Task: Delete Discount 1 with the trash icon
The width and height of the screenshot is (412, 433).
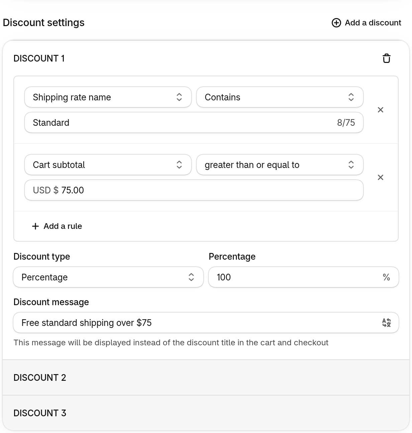Action: 387,58
